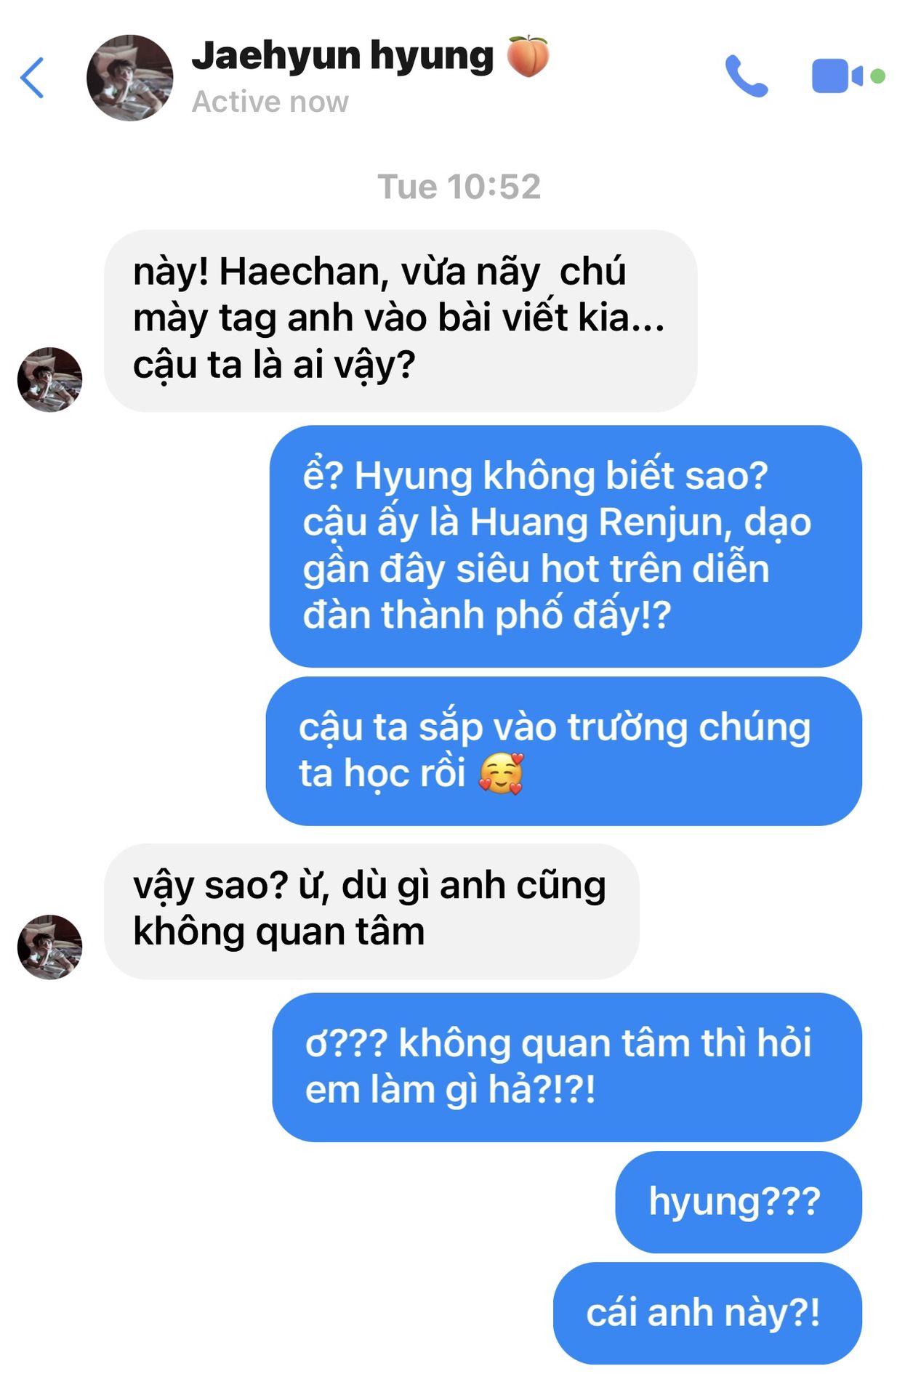Select the 'hyung???' message bubble
Viewport: 897px width, 1395px height.
tap(739, 1202)
